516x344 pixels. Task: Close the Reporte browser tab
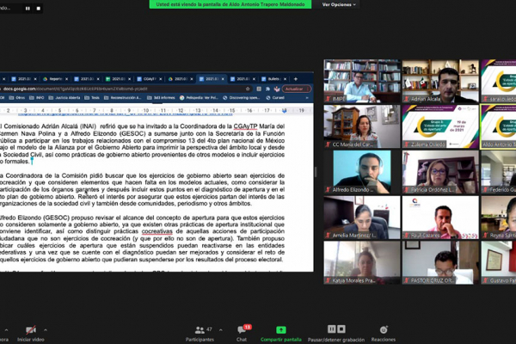pos(66,79)
